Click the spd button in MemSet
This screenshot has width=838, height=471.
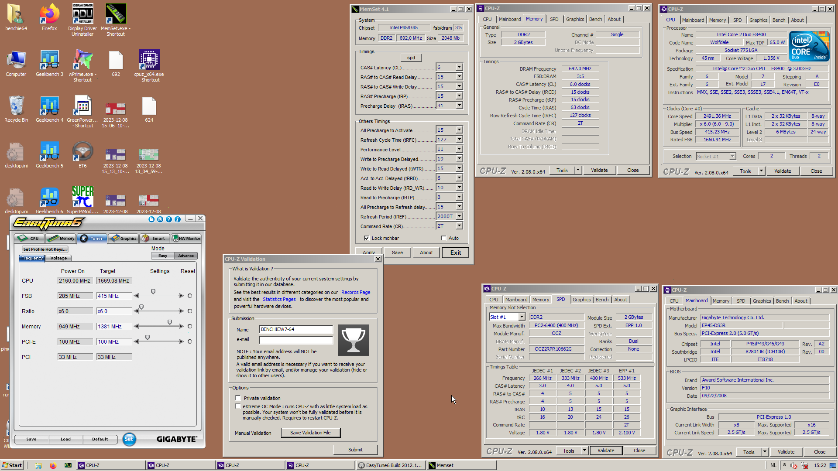tap(411, 58)
